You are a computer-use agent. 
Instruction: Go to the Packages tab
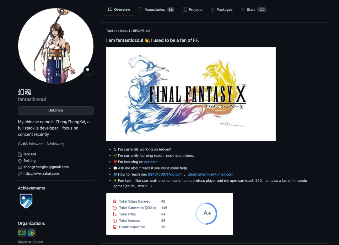click(222, 9)
